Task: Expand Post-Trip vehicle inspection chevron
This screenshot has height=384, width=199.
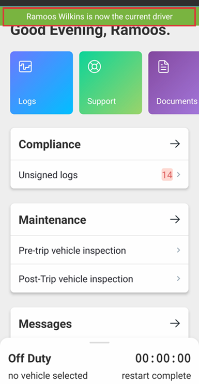Action: click(179, 279)
